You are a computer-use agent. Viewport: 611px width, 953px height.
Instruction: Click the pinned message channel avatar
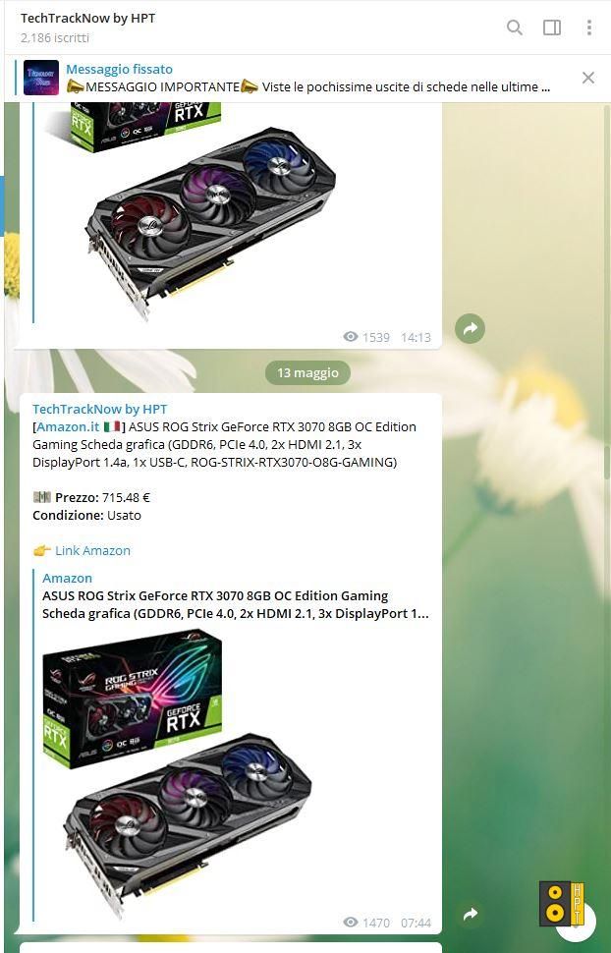(x=41, y=78)
